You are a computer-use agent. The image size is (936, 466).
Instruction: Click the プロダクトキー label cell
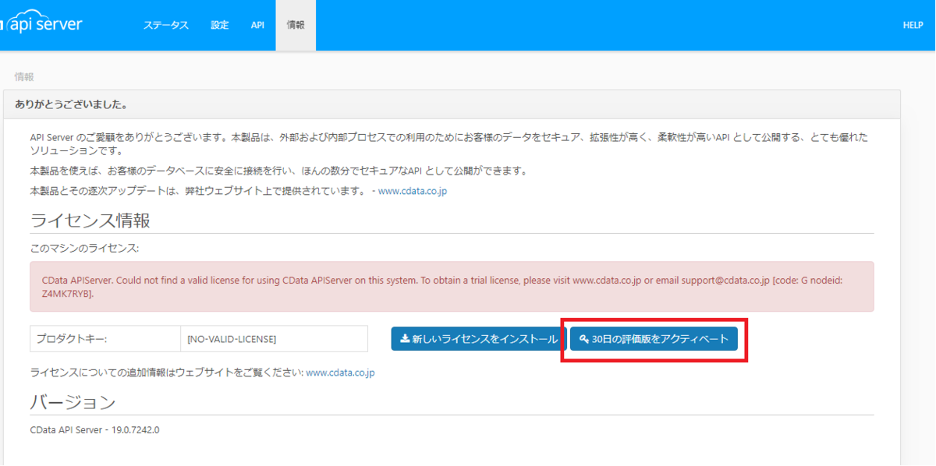tap(105, 339)
